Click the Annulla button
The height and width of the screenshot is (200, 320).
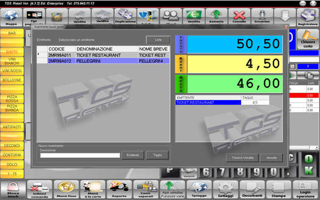(271, 158)
